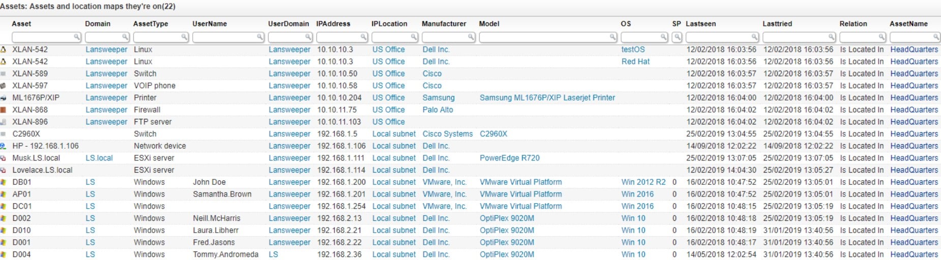Select the IP address 10.10.11.103 cell
The width and height of the screenshot is (941, 260).
pyautogui.click(x=339, y=122)
